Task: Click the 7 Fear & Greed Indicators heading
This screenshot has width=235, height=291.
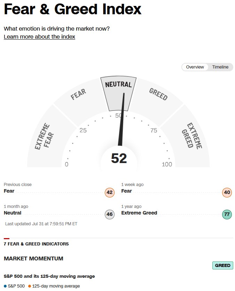Action: point(36,244)
